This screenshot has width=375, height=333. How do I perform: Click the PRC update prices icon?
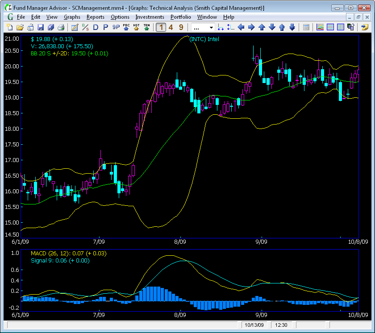pyautogui.click(x=126, y=27)
